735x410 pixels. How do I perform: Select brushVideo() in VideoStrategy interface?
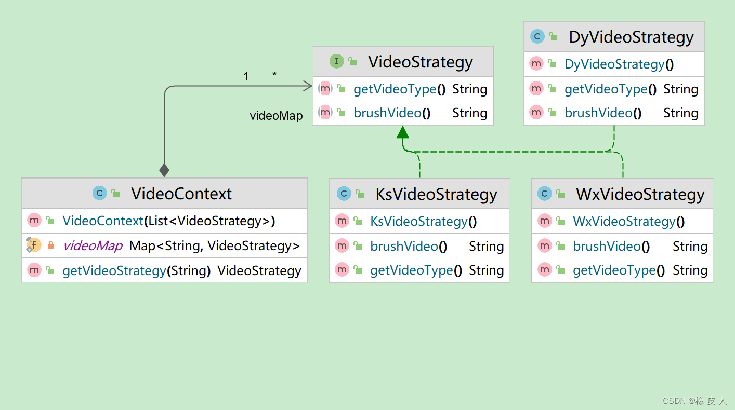tap(402, 113)
